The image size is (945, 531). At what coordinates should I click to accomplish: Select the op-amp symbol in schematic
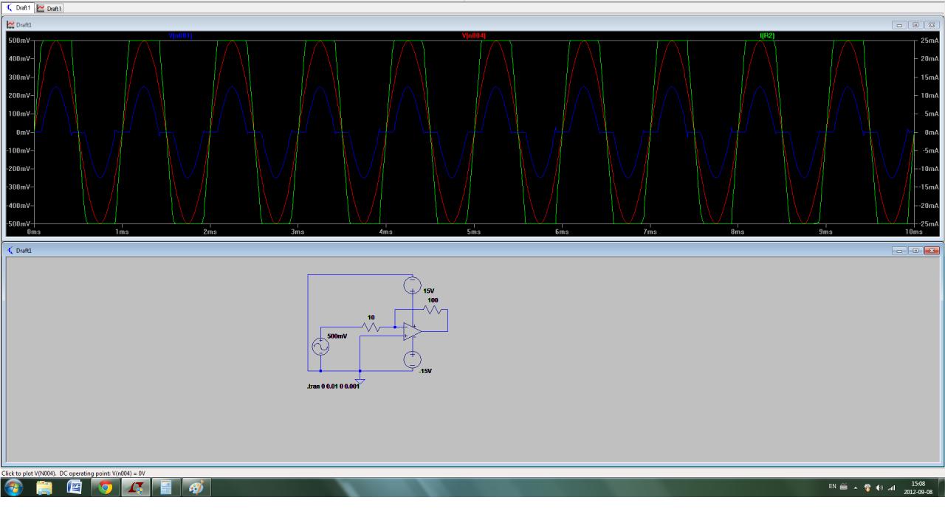(x=413, y=331)
